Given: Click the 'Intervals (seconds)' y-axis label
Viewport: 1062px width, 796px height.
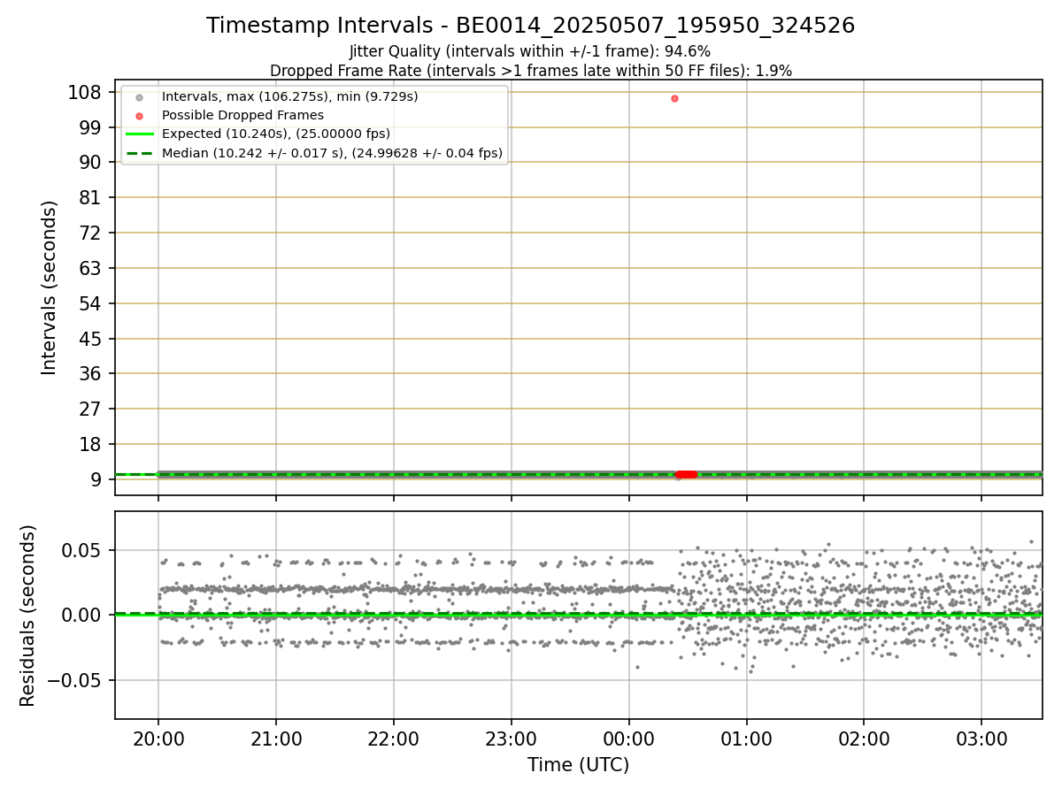Looking at the screenshot, I should [50, 287].
